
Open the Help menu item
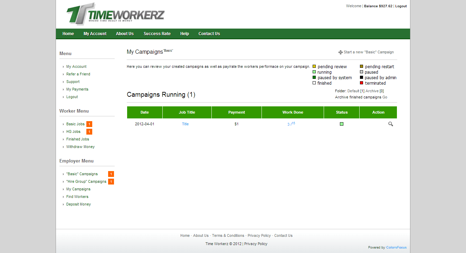click(x=184, y=34)
